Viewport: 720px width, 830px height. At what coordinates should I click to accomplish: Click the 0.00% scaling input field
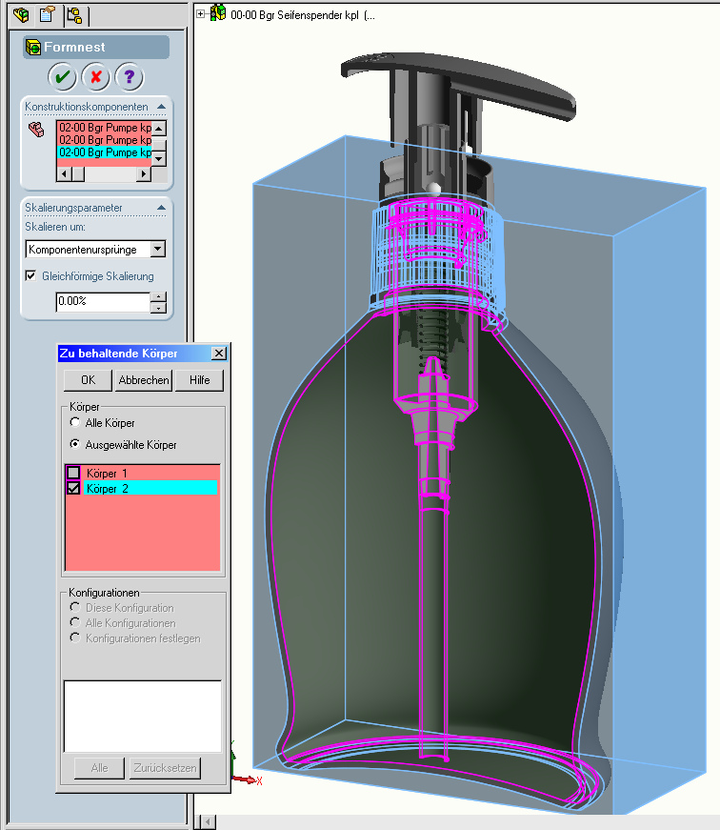pos(103,302)
